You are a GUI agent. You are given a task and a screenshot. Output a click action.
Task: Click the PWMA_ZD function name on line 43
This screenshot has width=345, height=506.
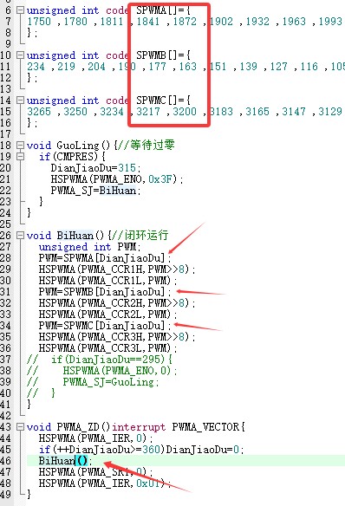[78, 427]
